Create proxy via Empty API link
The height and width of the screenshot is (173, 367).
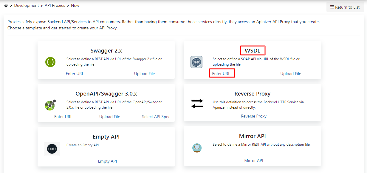[x=107, y=161]
